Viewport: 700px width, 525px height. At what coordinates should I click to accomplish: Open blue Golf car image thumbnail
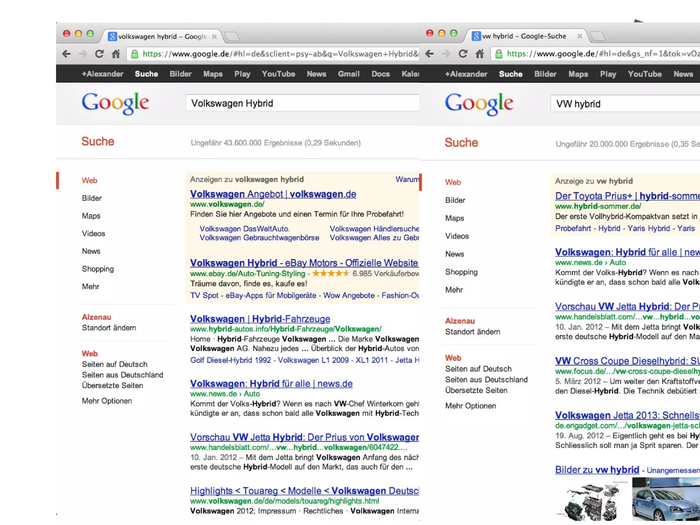click(666, 499)
